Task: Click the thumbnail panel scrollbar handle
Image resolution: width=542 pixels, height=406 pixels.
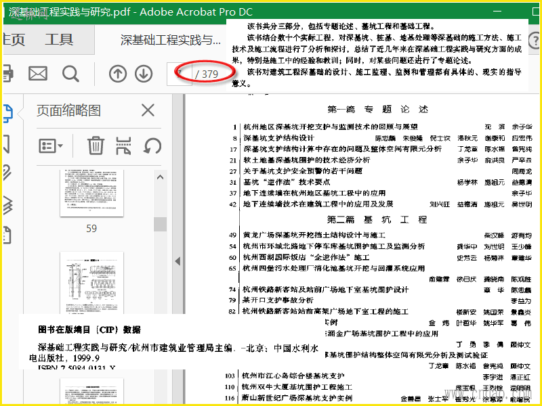Action: (x=160, y=224)
